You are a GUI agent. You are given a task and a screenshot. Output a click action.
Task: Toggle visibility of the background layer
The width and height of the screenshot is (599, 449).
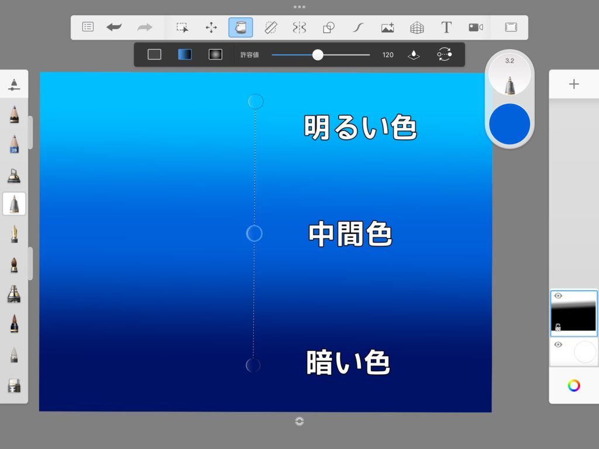click(x=558, y=345)
